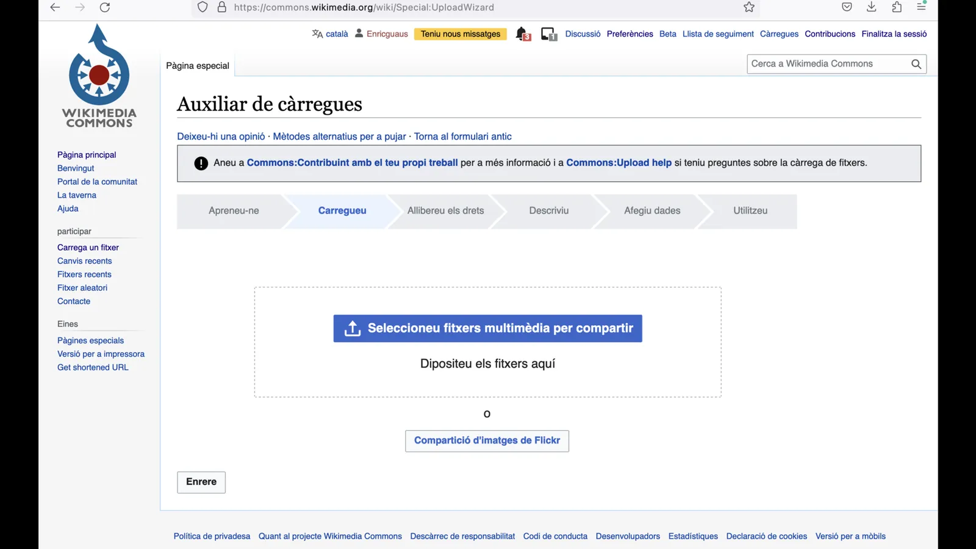Screen dimensions: 976x549
Task: Click the Descriviu step
Action: click(548, 211)
